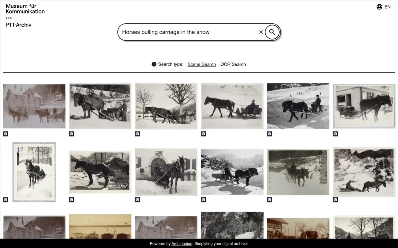Image resolution: width=398 pixels, height=248 pixels.
Task: Click camera icon under the archway carriage photo
Action: click(137, 200)
